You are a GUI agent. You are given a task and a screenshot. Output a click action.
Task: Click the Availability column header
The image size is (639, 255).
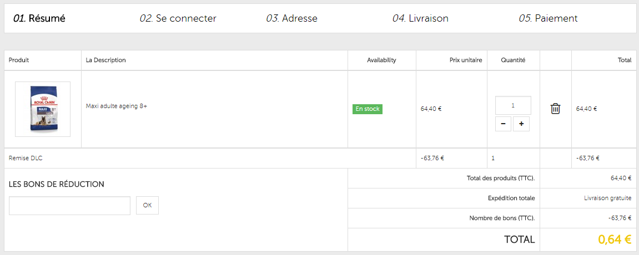click(x=381, y=60)
